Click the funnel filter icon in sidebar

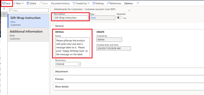4,9
